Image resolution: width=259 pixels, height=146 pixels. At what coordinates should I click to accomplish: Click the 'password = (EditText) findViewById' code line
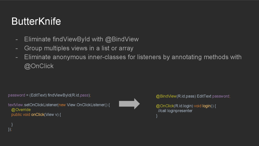[x=49, y=95]
